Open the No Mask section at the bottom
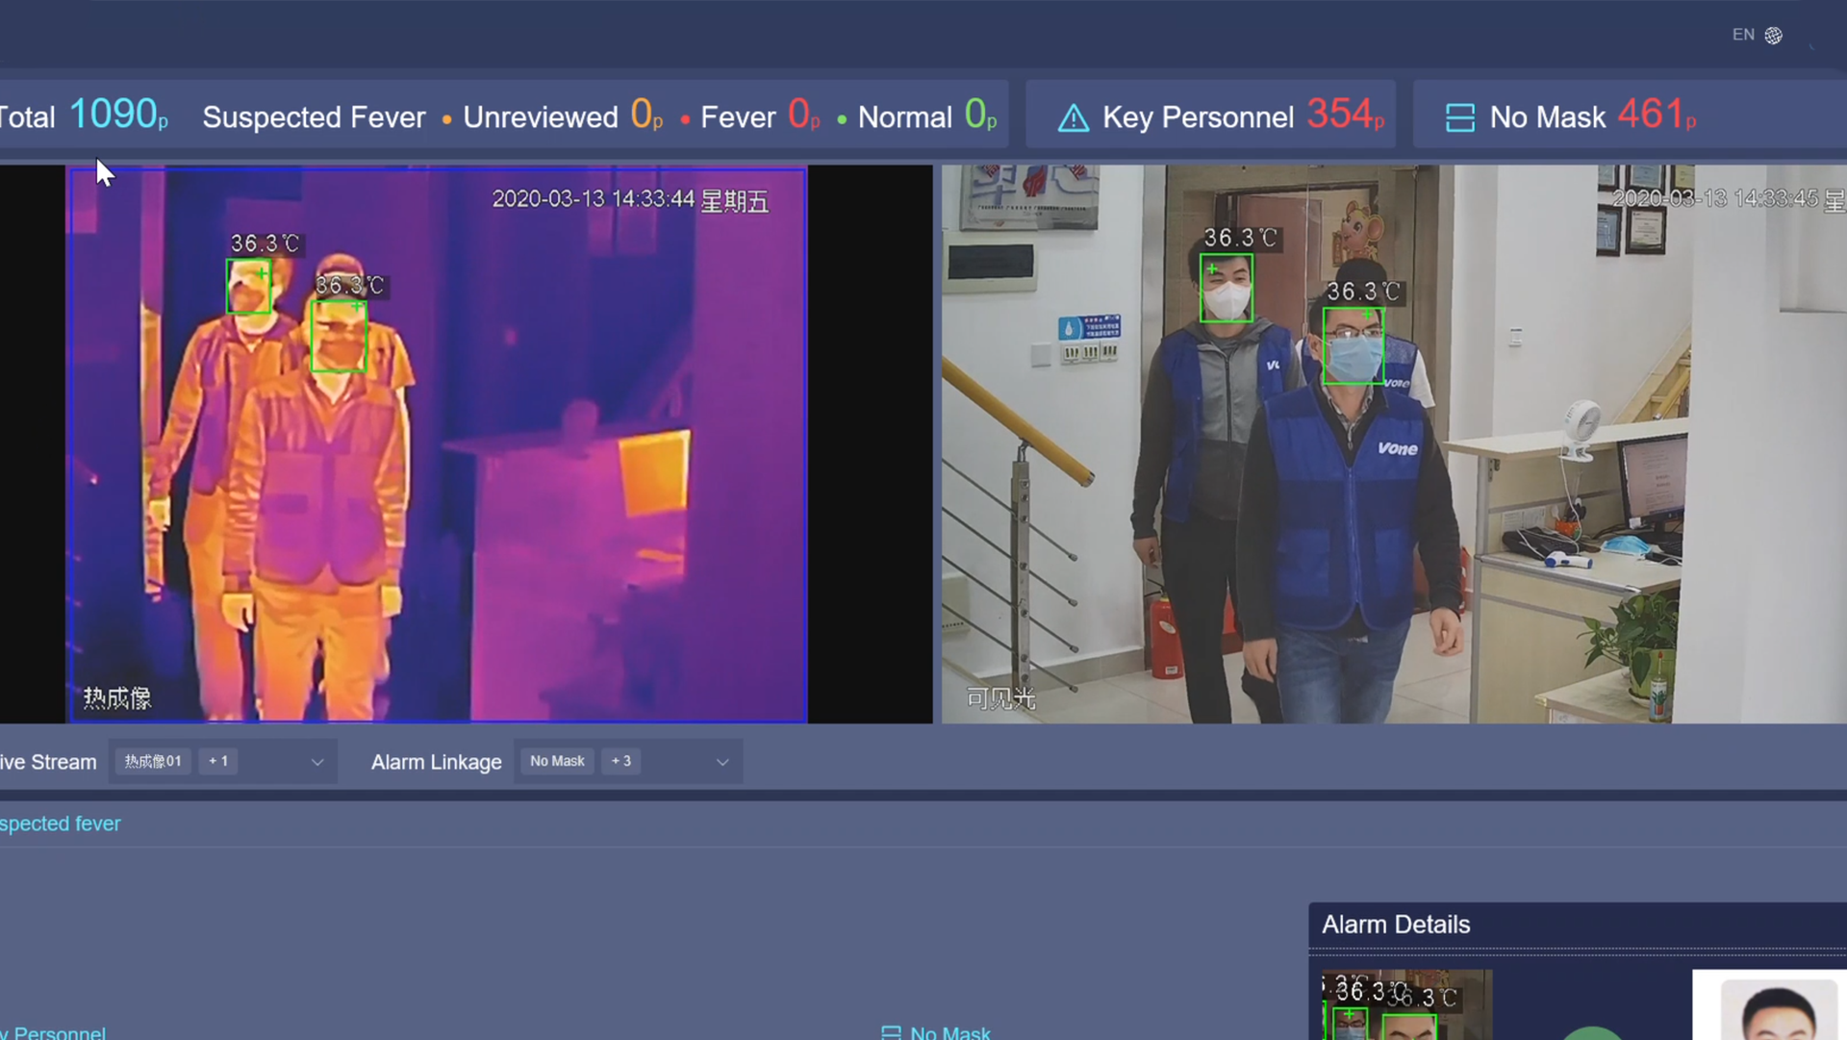The height and width of the screenshot is (1040, 1847). click(949, 1032)
